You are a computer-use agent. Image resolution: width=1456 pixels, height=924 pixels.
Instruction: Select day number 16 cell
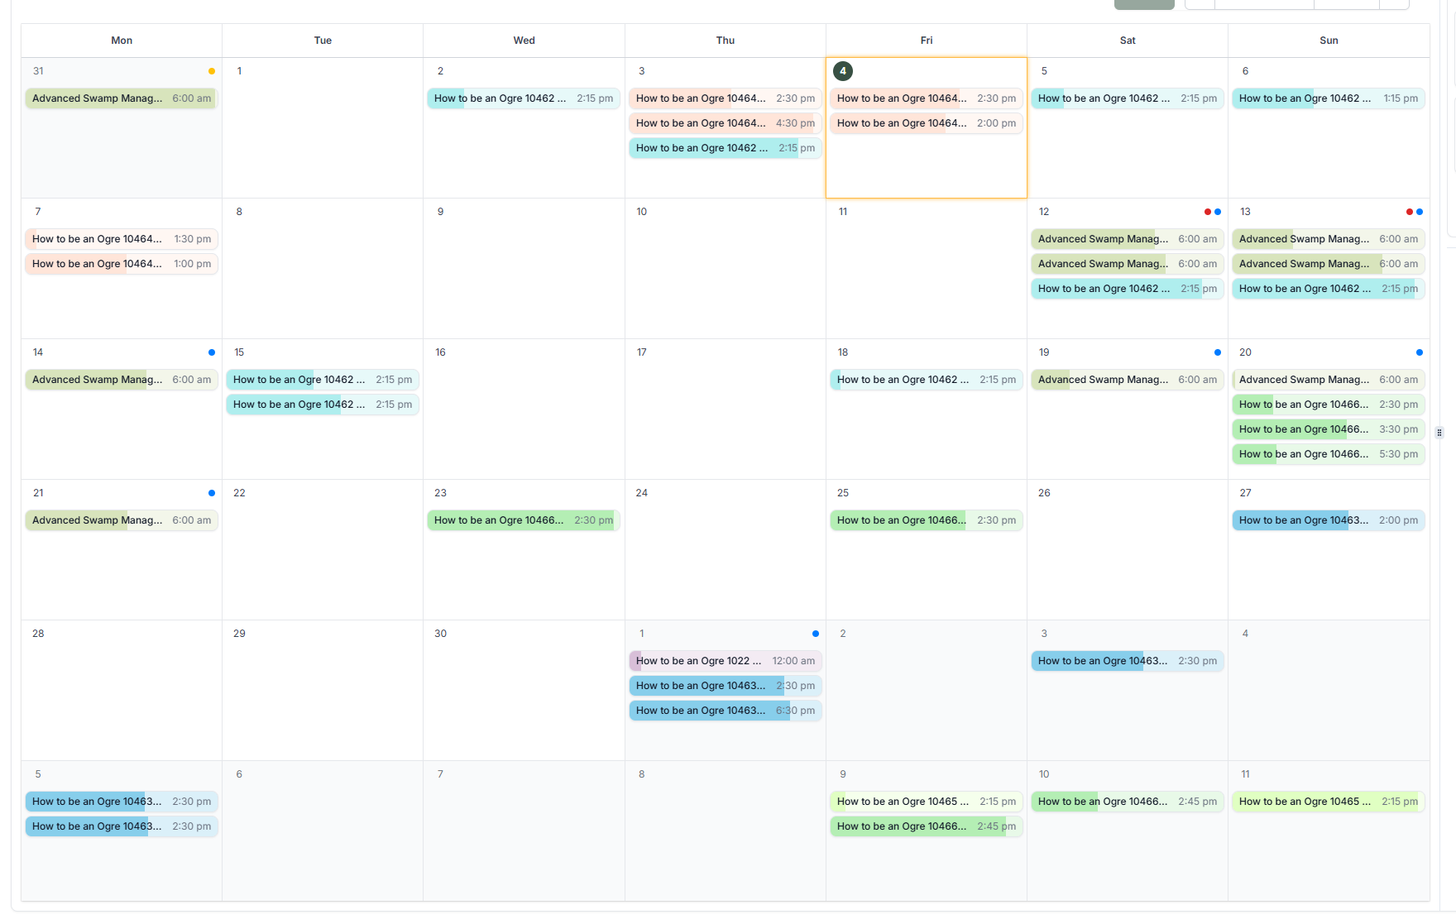[524, 409]
